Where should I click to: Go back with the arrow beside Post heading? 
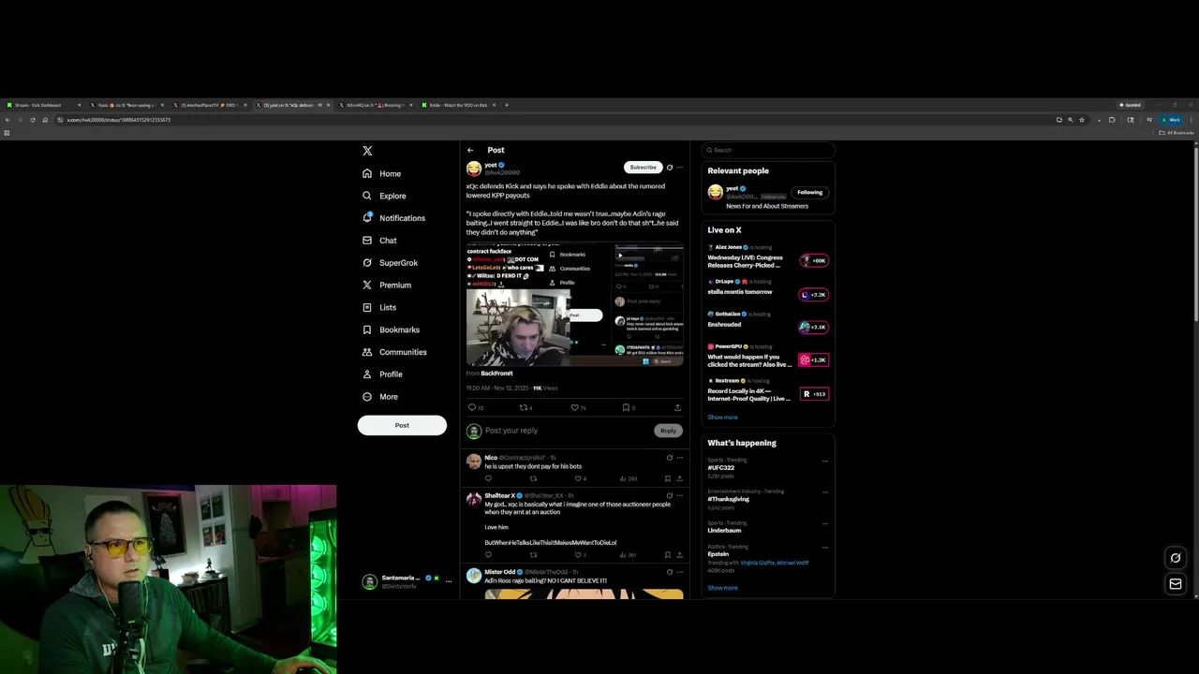click(x=470, y=150)
